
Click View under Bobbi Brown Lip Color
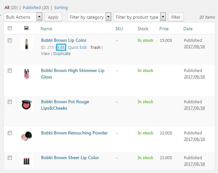pyautogui.click(x=46, y=53)
